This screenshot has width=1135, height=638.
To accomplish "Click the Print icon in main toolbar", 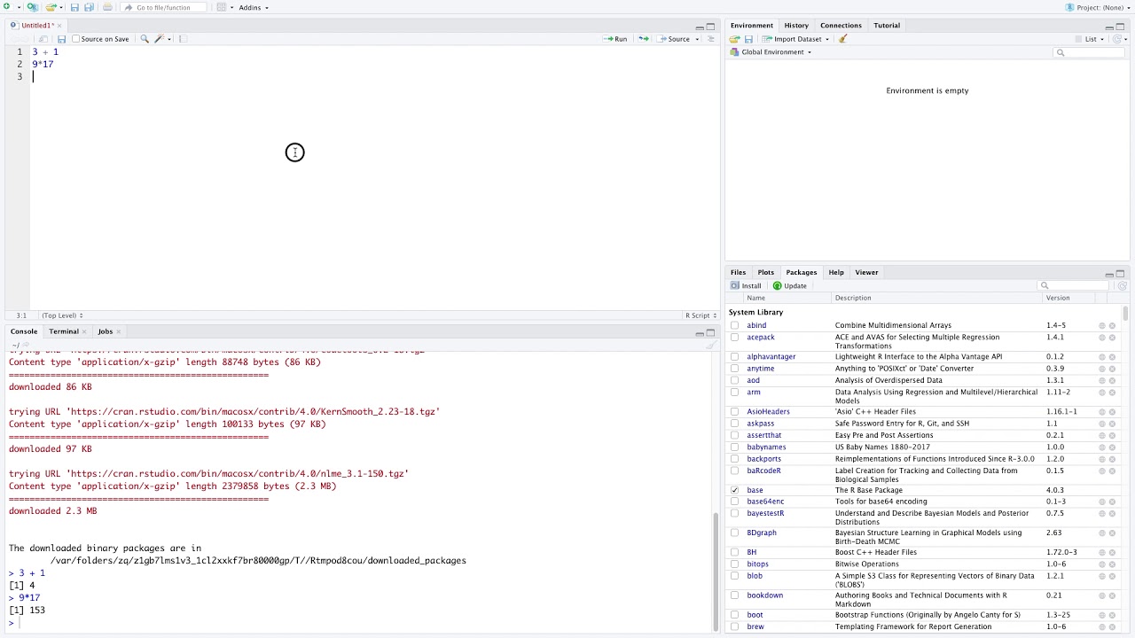I will [107, 7].
